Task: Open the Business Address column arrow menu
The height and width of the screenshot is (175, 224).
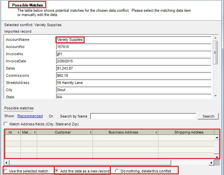Action: [156, 132]
